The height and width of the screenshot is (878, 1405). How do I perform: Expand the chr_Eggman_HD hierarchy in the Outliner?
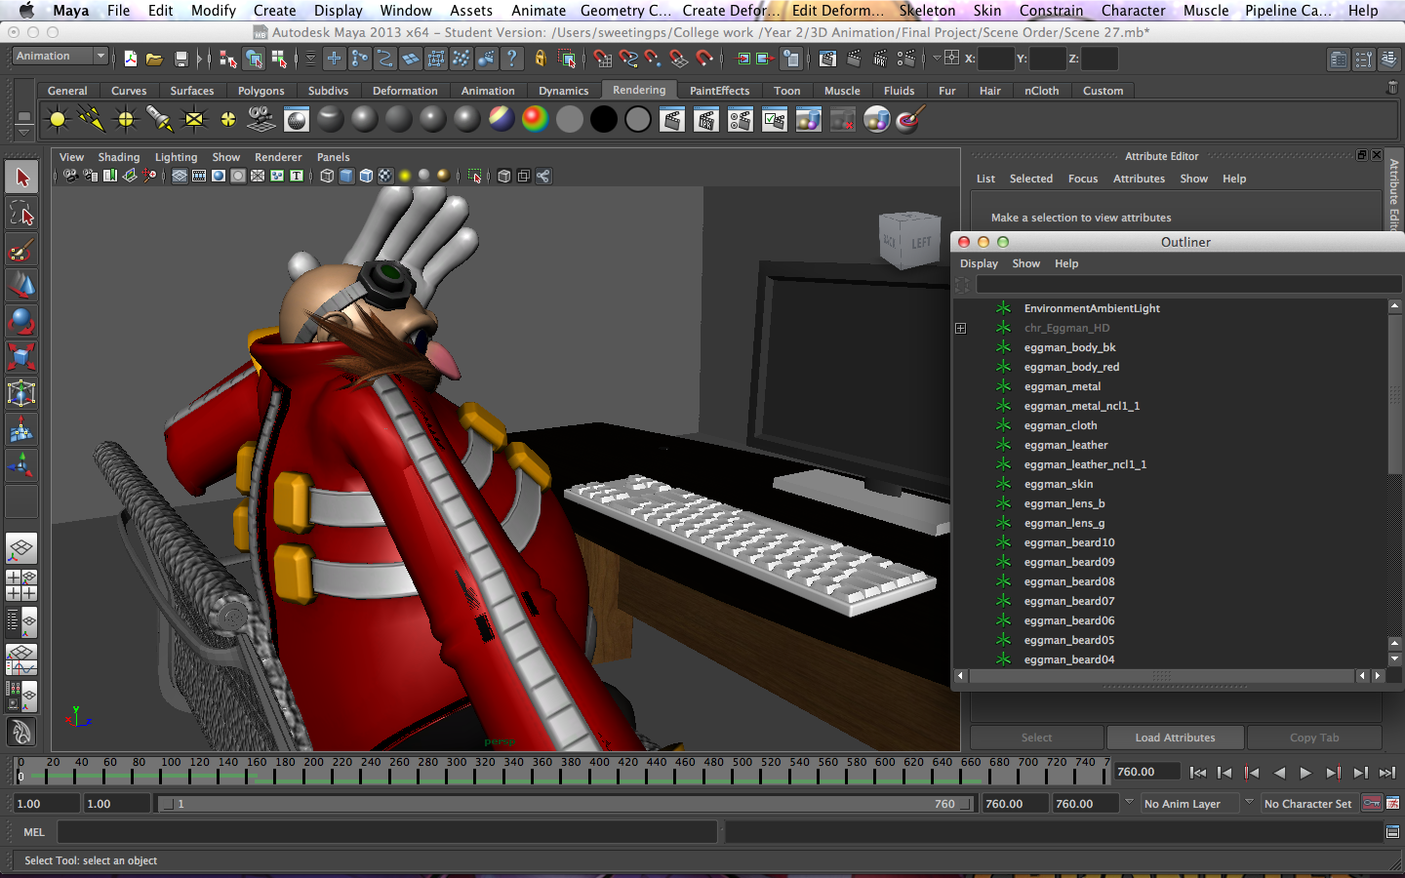[961, 329]
